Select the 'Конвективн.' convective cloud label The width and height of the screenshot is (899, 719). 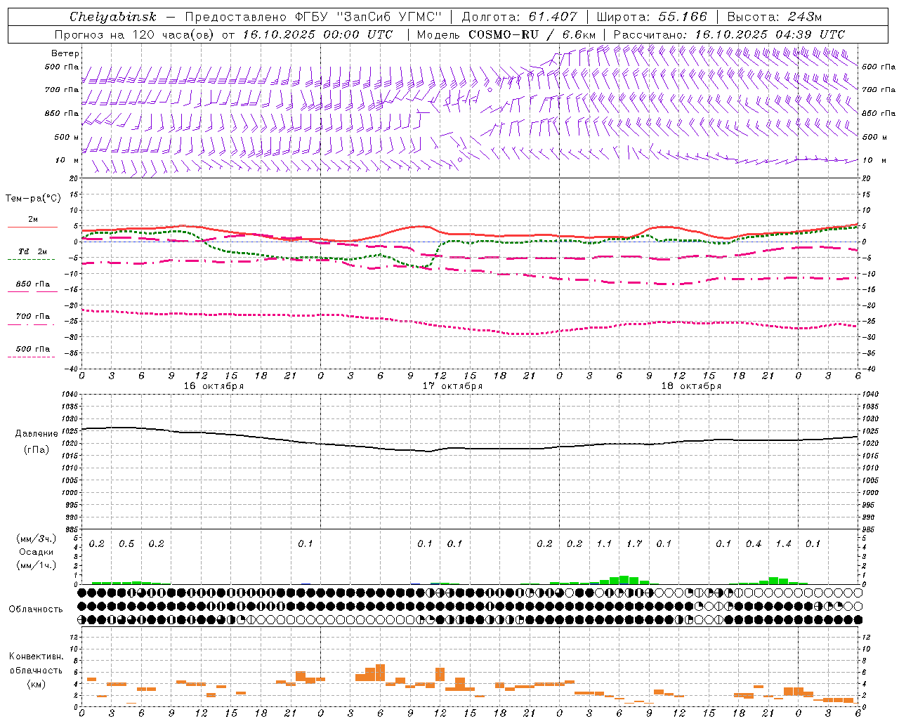click(37, 657)
